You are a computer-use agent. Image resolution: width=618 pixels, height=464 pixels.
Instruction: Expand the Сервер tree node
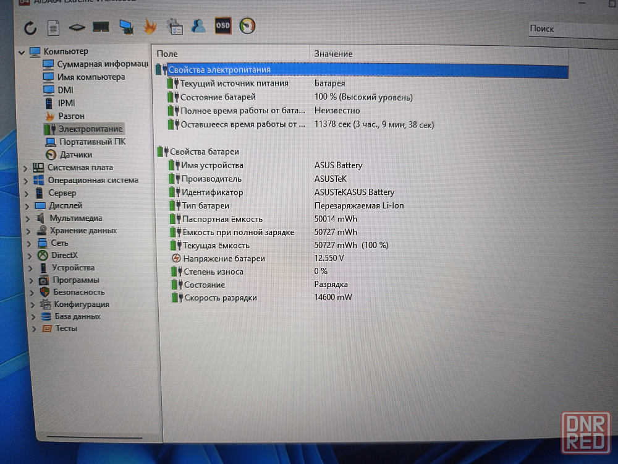pos(27,194)
